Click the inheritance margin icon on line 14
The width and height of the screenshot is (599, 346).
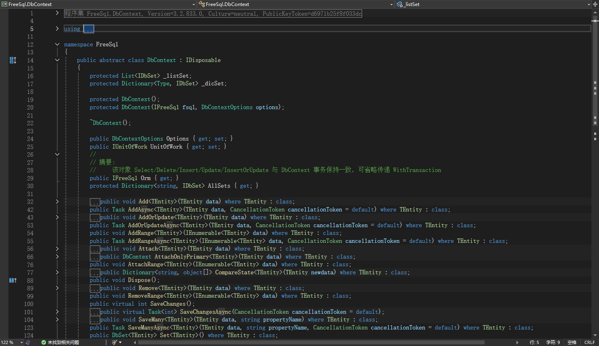[13, 60]
